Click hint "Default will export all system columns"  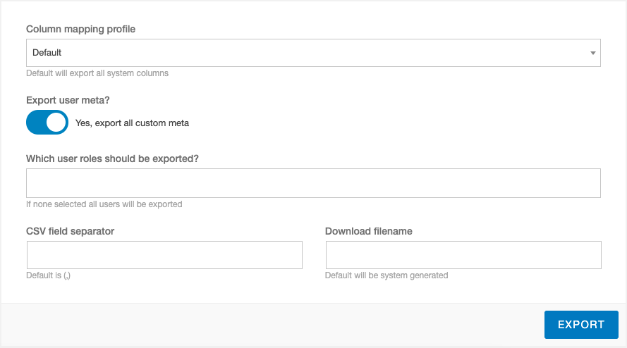97,73
